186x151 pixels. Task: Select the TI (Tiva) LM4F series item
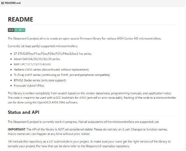(62, 75)
